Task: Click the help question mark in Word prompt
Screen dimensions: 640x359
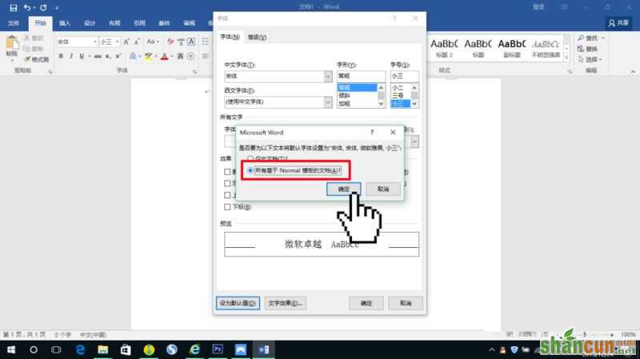Action: (372, 132)
